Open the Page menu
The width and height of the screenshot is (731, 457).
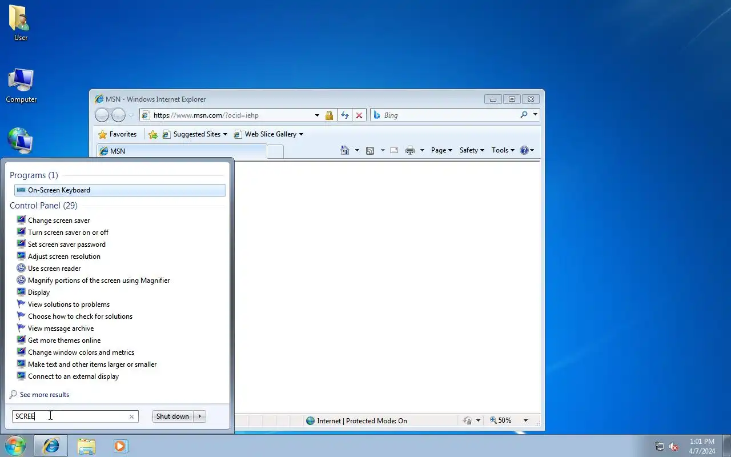441,150
